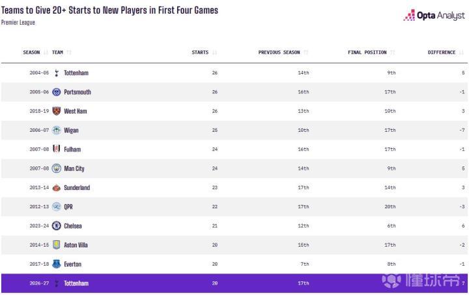Screen dimensions: 469x295
Task: Sort by Previous Season column arrow
Action: coord(306,52)
